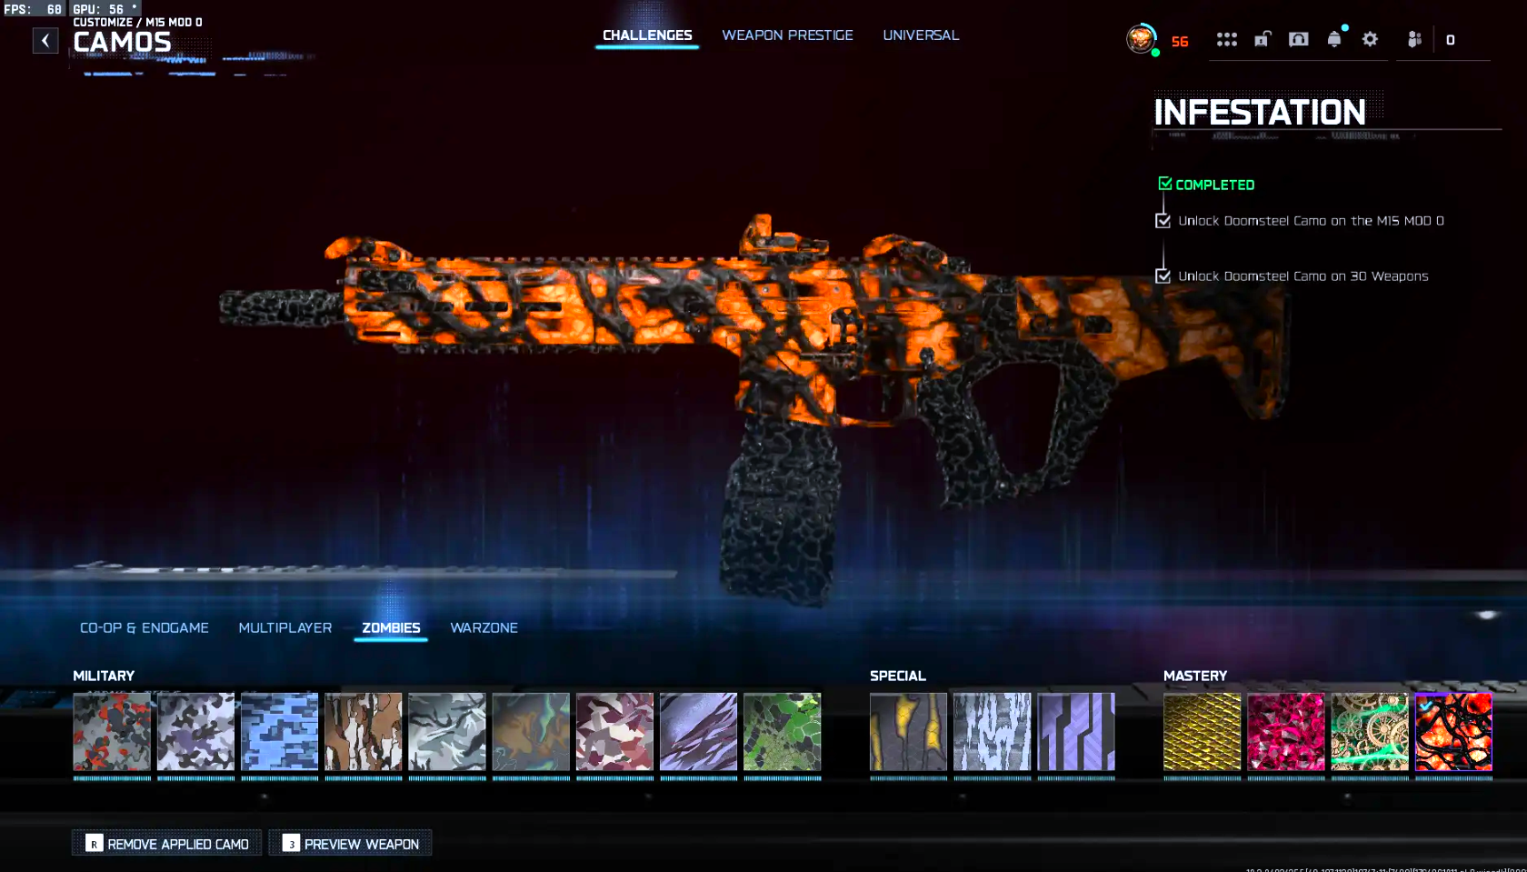This screenshot has height=872, width=1527.
Task: Click the party count 0 number
Action: [1450, 40]
